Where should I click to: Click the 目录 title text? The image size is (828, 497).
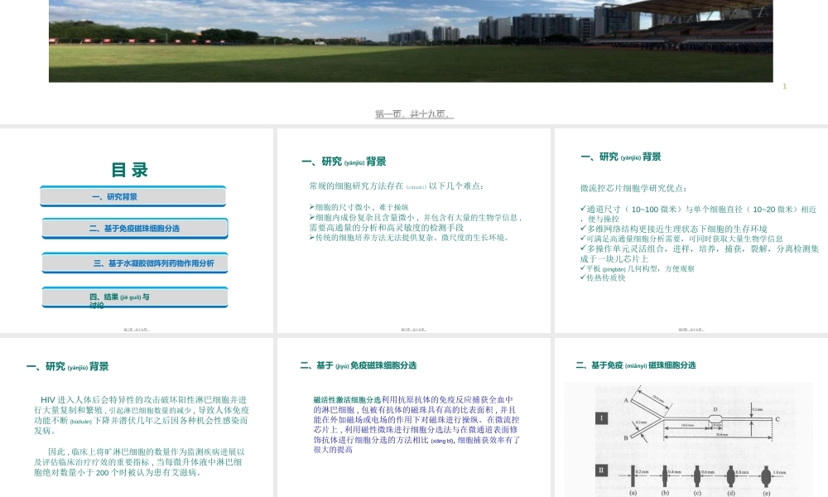(x=132, y=170)
